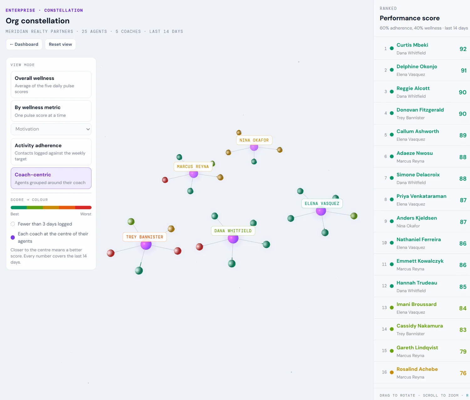Click Callum Ashworth in the performance ranking
This screenshot has height=400, width=470.
tap(422, 135)
